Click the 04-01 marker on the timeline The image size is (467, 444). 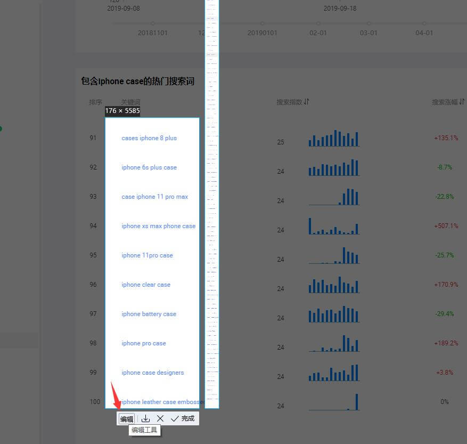tap(424, 23)
